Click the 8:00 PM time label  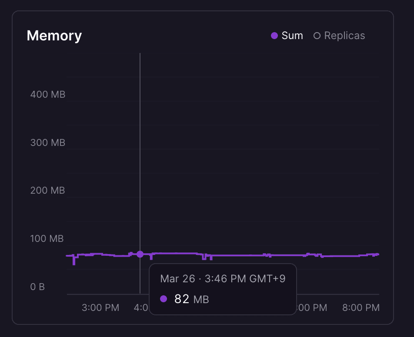(361, 308)
